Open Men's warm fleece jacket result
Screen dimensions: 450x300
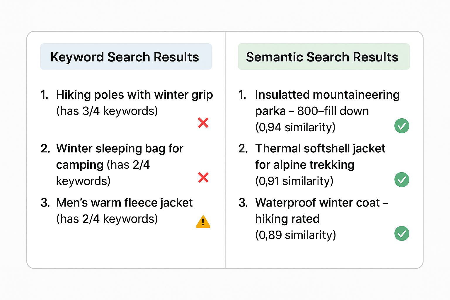[x=124, y=203]
